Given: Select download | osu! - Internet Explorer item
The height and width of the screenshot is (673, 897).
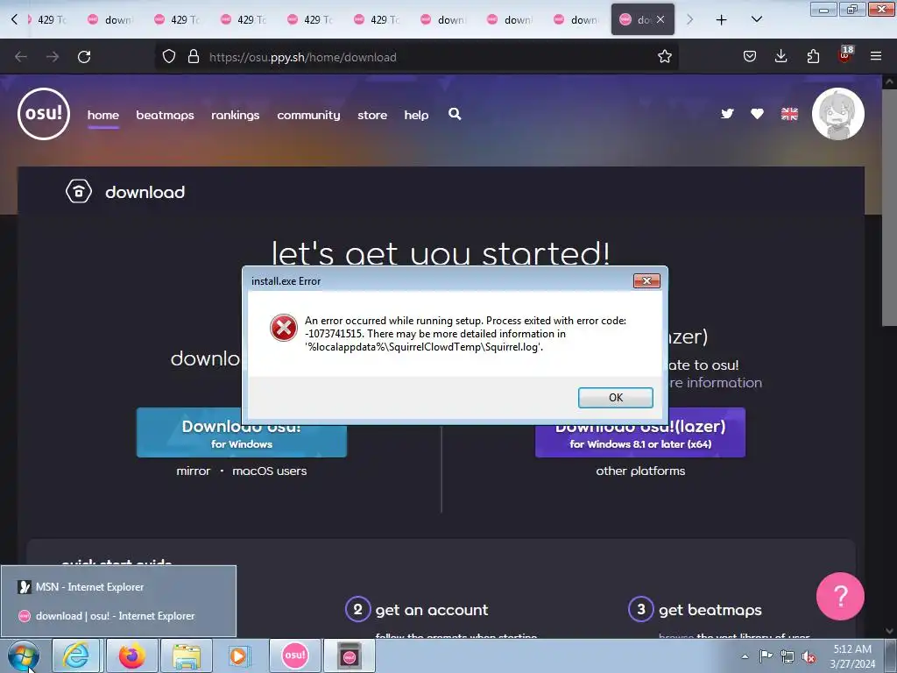Looking at the screenshot, I should click(x=118, y=616).
